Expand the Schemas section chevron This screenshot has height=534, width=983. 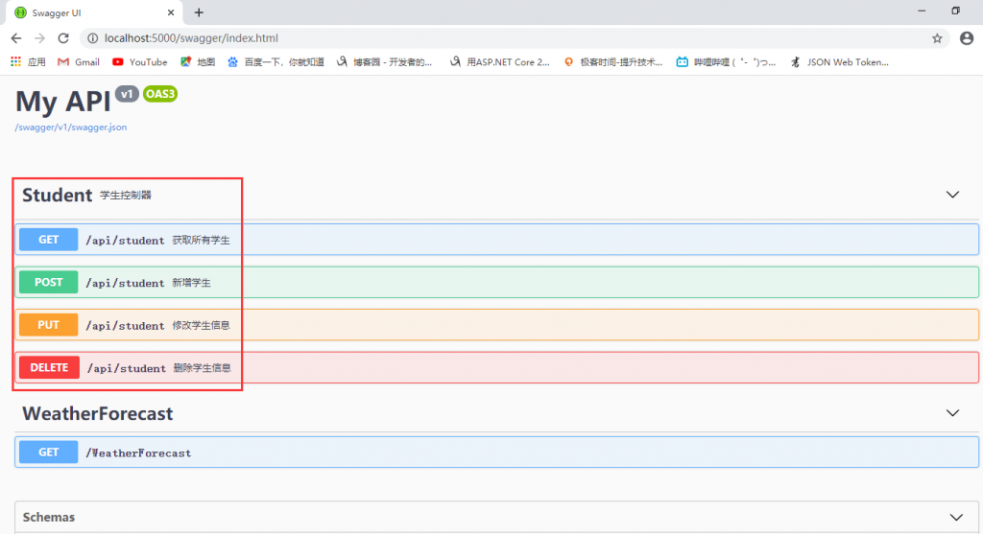click(x=956, y=517)
